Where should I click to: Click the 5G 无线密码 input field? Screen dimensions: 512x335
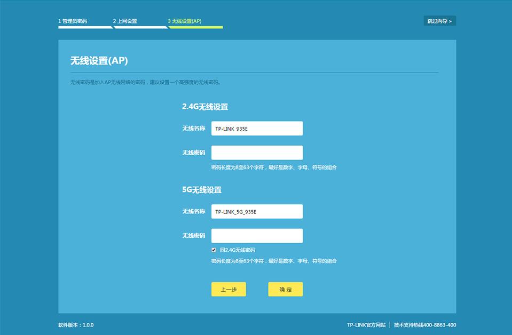pos(257,235)
